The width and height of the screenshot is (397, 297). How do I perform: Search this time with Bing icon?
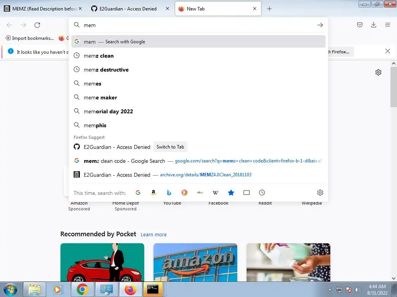169,193
